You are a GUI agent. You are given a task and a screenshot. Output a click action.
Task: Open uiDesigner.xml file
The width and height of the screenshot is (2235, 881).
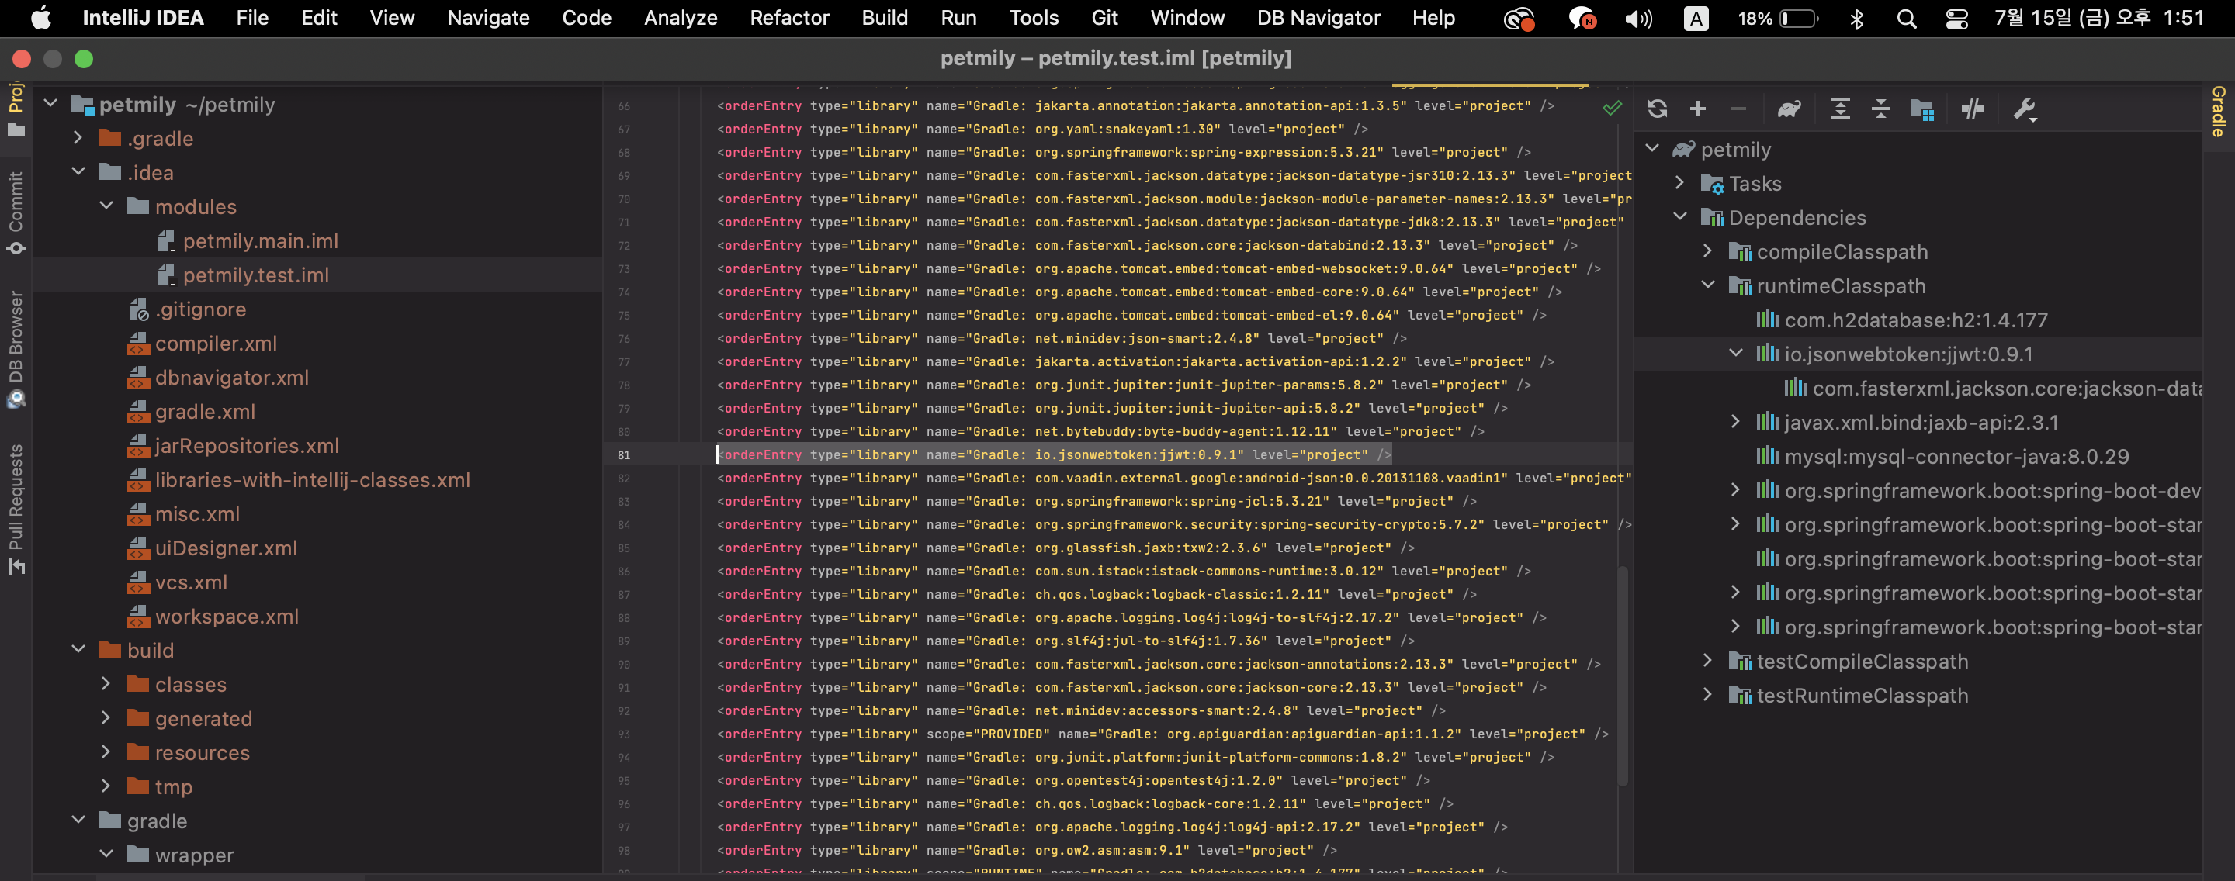tap(226, 548)
